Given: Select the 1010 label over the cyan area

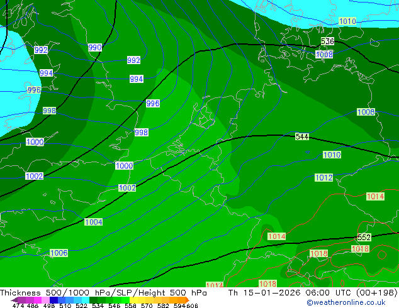Looking at the screenshot, I should click(347, 21).
